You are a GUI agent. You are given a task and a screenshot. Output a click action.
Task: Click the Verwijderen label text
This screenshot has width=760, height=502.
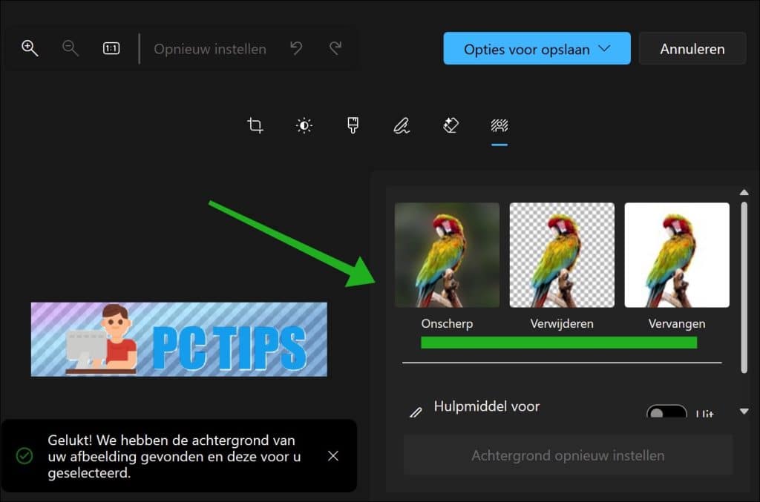tap(562, 323)
